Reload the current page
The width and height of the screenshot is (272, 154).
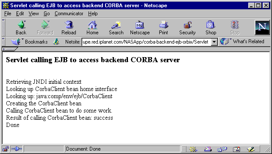click(x=69, y=28)
